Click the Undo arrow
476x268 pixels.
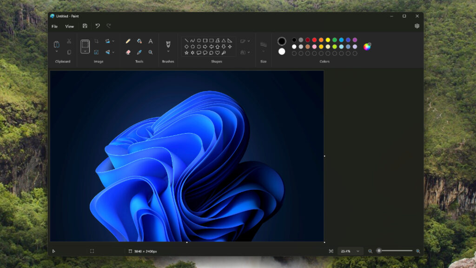pos(97,26)
